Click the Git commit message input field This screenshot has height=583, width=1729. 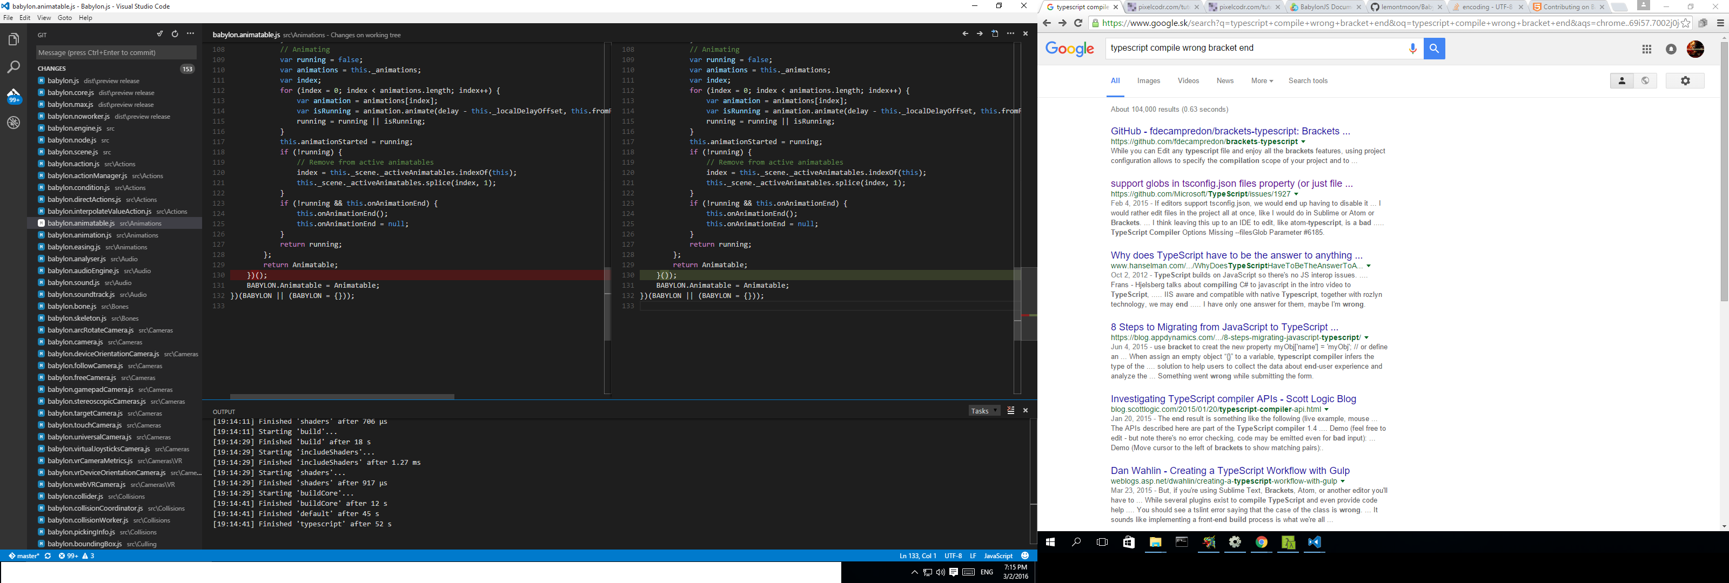point(116,52)
